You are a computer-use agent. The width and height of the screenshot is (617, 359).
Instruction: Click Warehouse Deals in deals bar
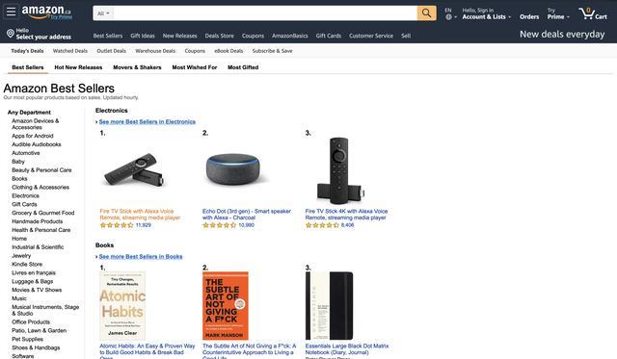[x=155, y=51]
